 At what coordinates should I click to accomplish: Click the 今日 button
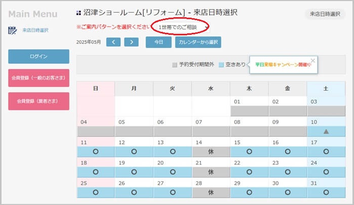[x=158, y=42]
